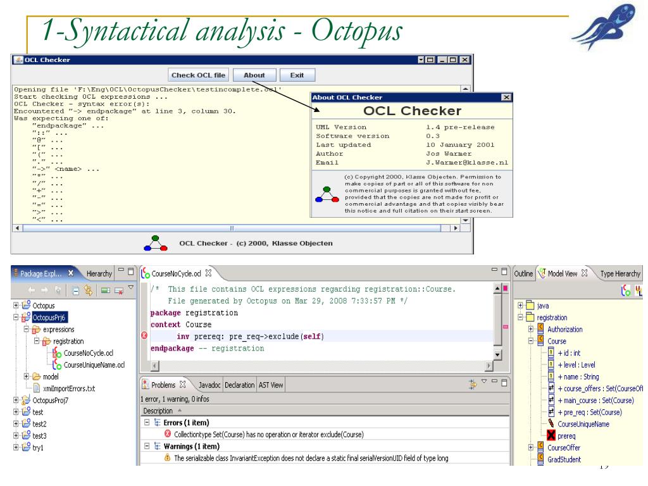Collapse the Course class in Model View
The width and height of the screenshot is (648, 486).
531,341
